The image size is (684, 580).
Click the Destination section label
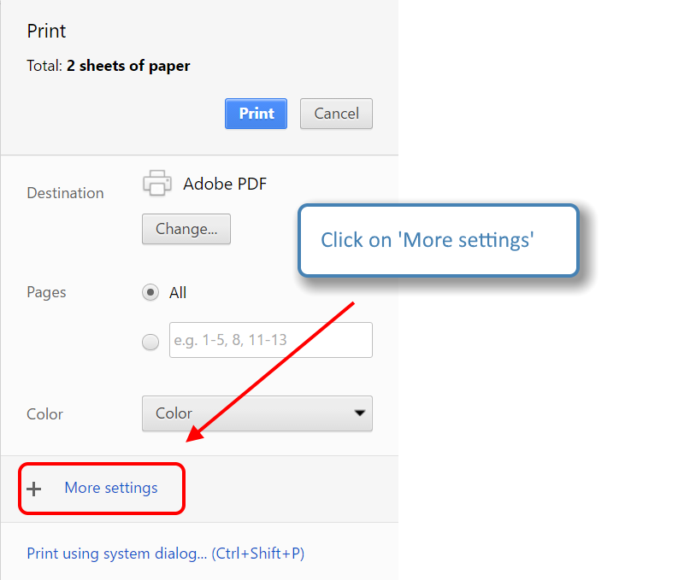click(x=65, y=193)
